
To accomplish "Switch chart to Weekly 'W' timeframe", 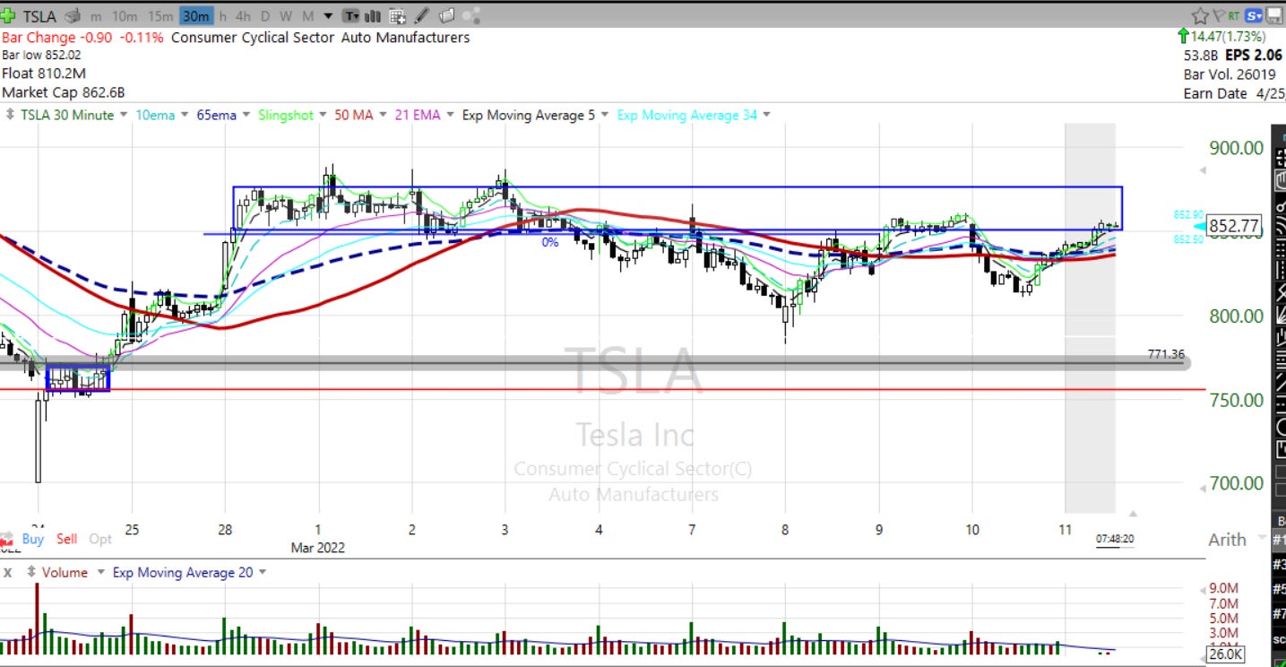I will [x=286, y=16].
